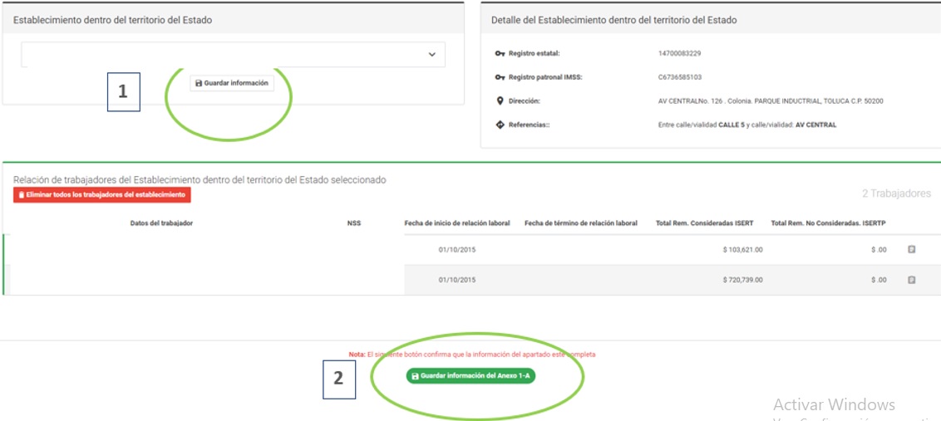The height and width of the screenshot is (421, 941).
Task: Click the directions icon beside Referencias
Action: (500, 125)
